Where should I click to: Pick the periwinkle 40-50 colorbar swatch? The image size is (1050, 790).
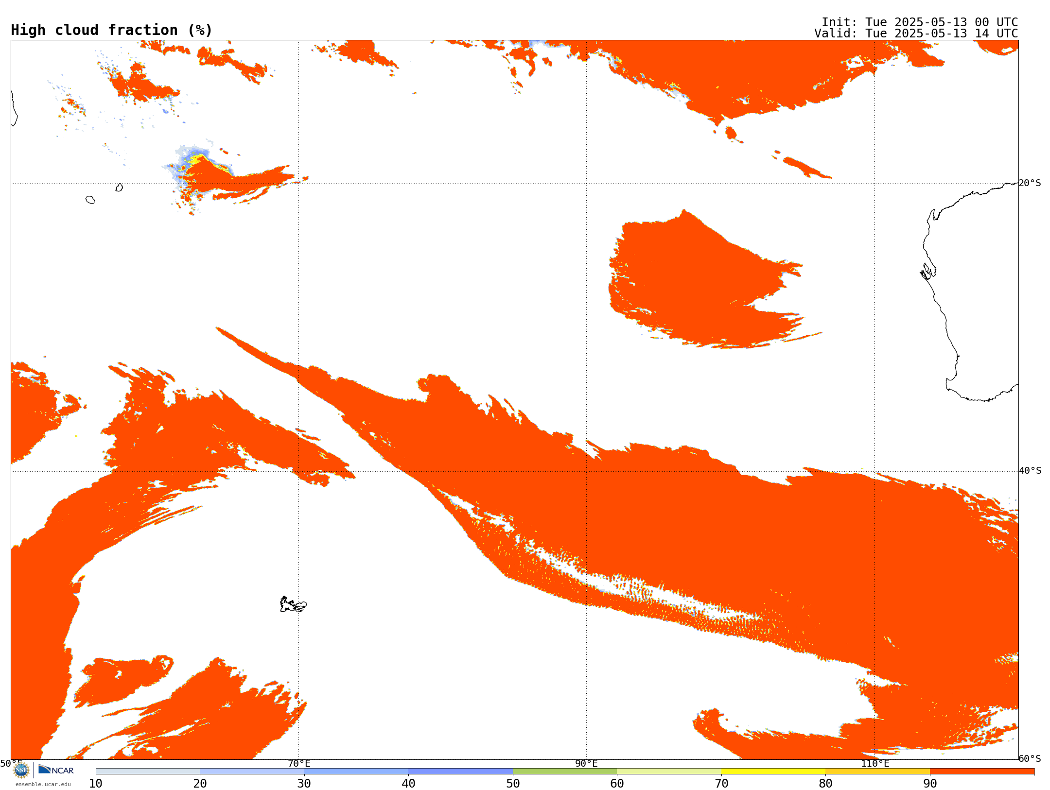click(460, 772)
